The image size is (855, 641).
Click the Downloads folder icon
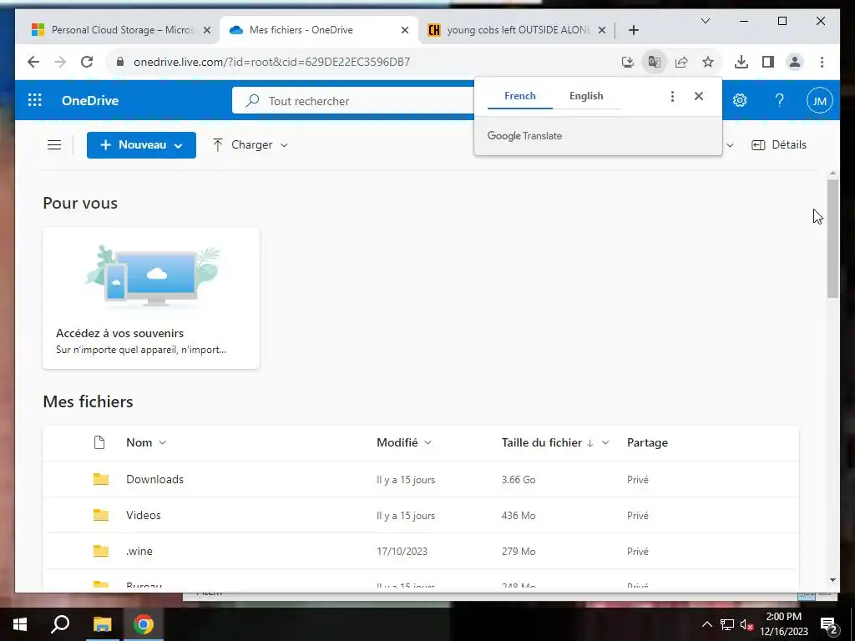coord(101,479)
